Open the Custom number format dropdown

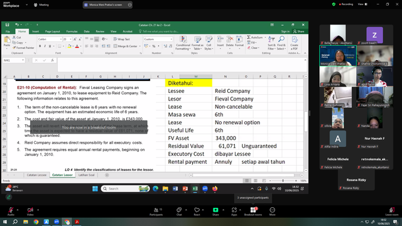(171, 39)
